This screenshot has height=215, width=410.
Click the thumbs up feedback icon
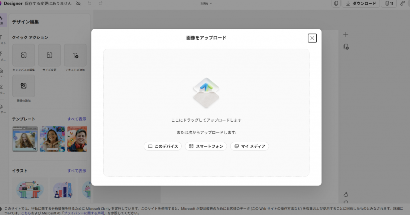pos(346,194)
